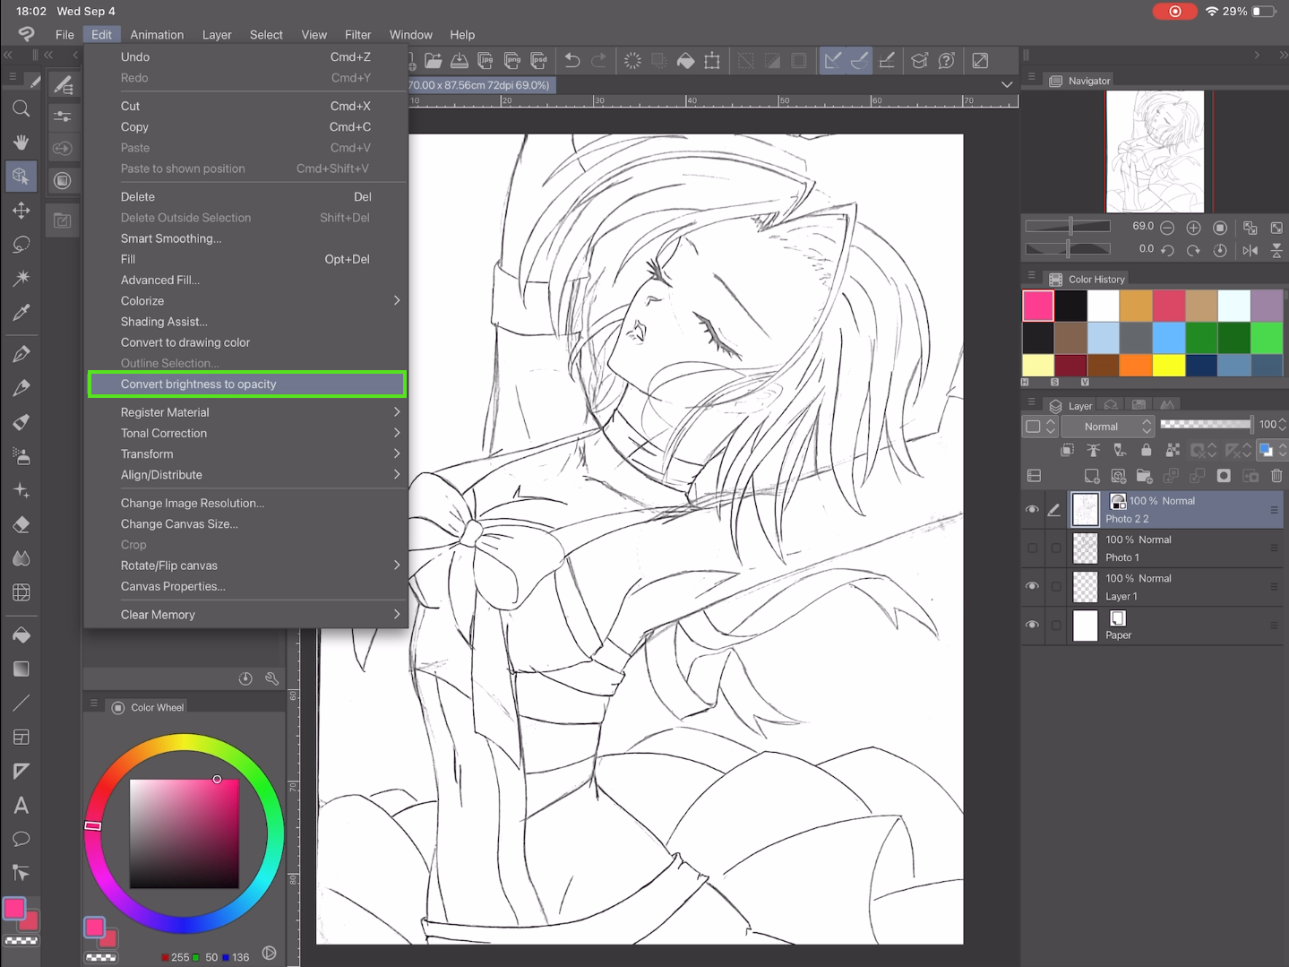Click the Undo arrow in command bar
Screen dimensions: 1289x967
(x=572, y=61)
